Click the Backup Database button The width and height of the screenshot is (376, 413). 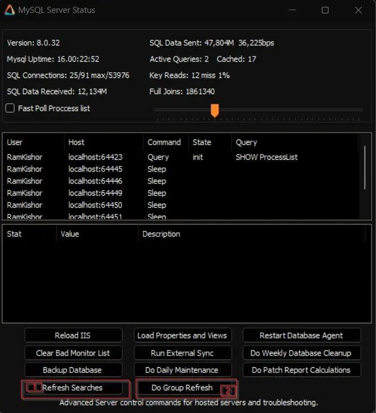coord(73,370)
